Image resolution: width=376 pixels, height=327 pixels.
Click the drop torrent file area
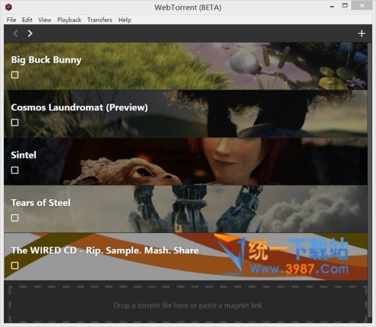click(x=188, y=304)
